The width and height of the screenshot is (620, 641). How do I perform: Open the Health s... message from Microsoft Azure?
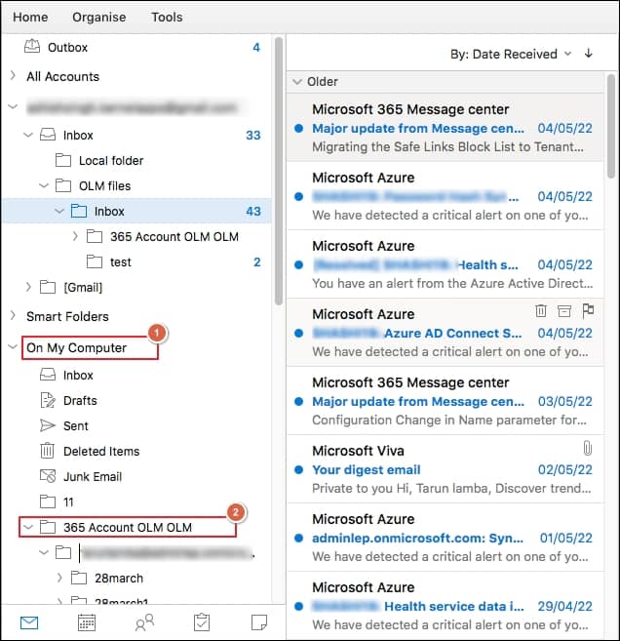point(446,264)
